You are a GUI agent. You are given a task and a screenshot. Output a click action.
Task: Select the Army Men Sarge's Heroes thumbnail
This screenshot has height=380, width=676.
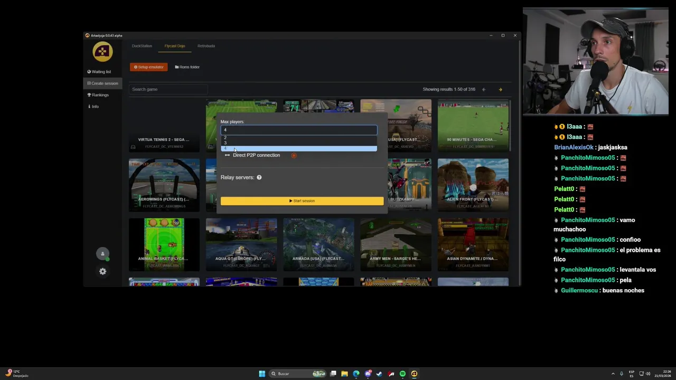coord(396,244)
